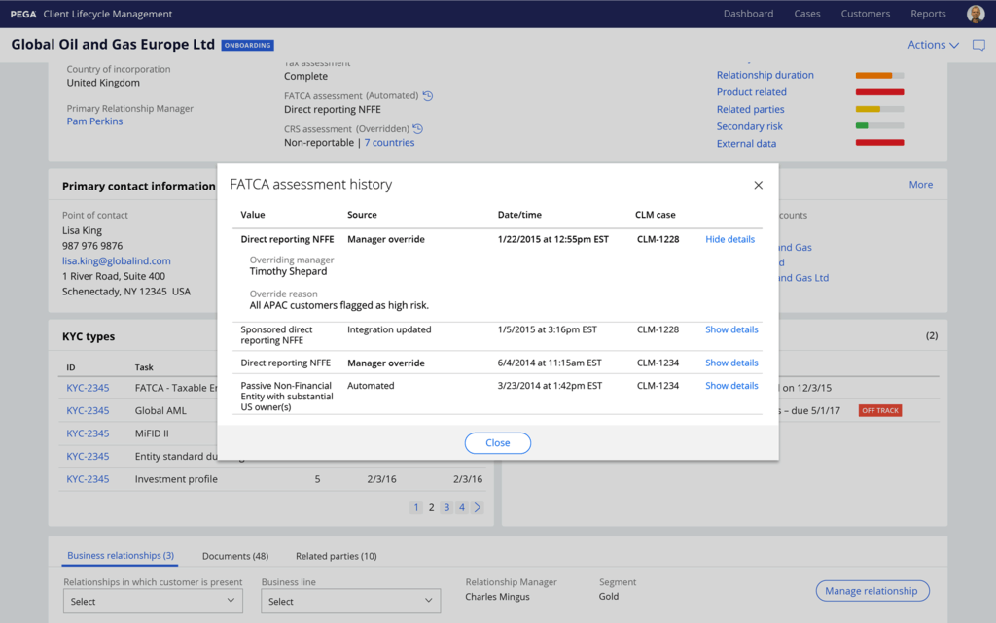Open Relationships in which customer is present dropdown
This screenshot has height=623, width=996.
(152, 601)
